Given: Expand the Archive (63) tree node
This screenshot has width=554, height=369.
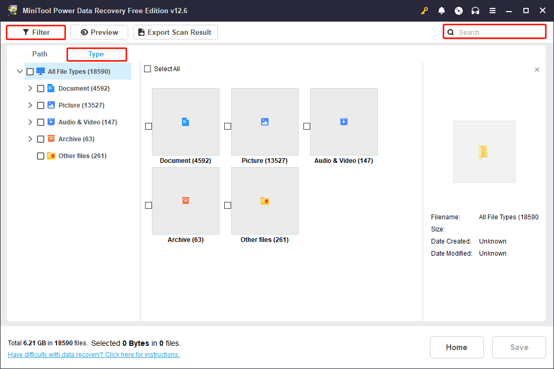Looking at the screenshot, I should (x=30, y=139).
